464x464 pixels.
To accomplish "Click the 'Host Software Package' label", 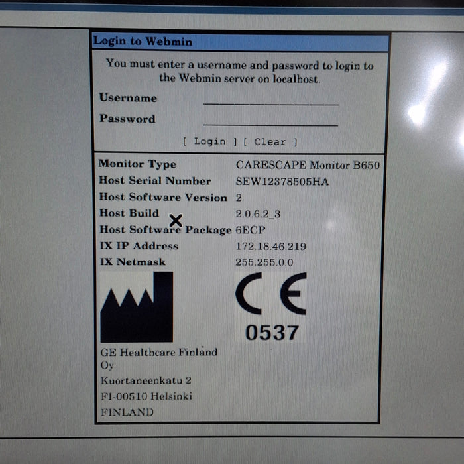I will [166, 229].
